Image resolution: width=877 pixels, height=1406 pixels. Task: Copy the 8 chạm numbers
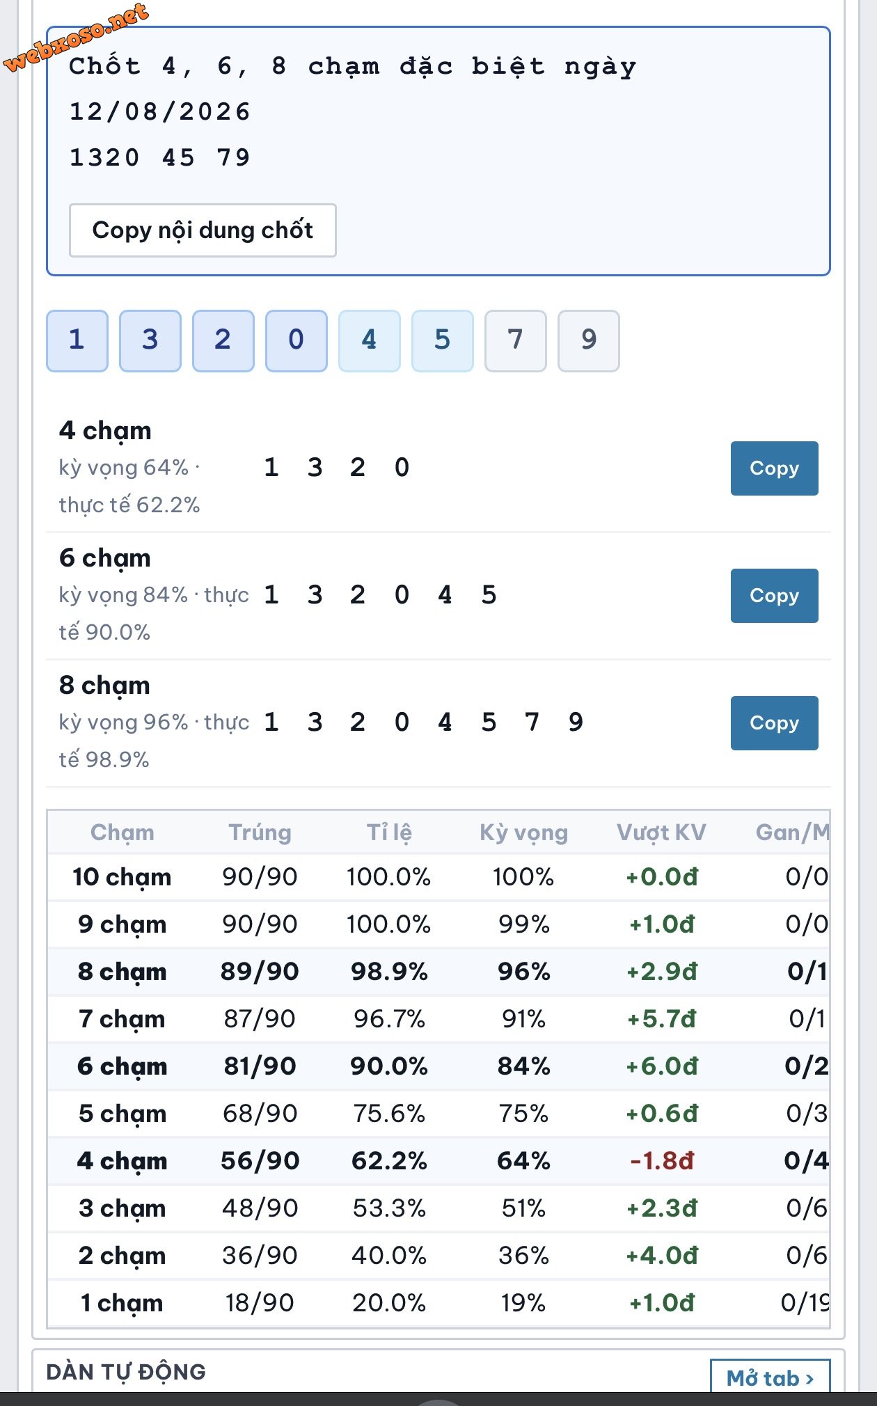[774, 723]
